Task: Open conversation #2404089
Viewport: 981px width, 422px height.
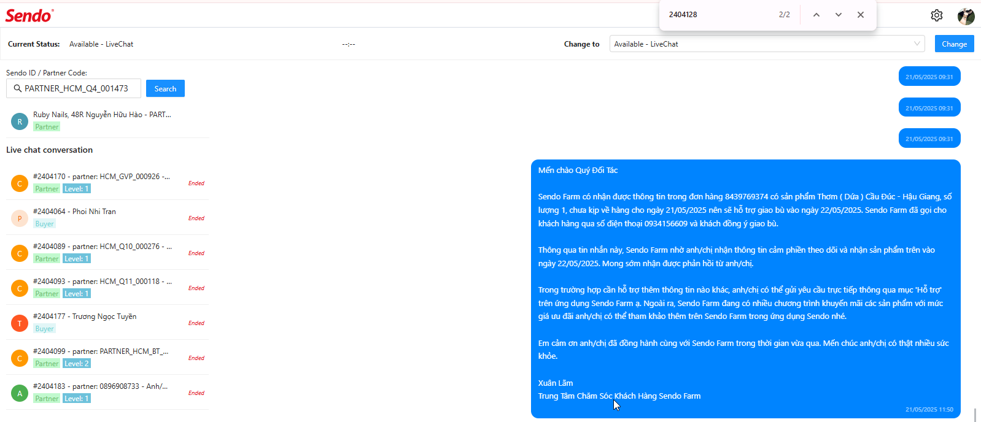Action: 107,253
